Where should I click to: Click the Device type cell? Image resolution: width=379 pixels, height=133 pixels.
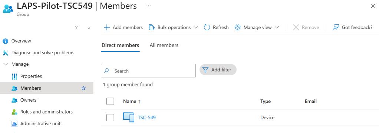click(267, 117)
